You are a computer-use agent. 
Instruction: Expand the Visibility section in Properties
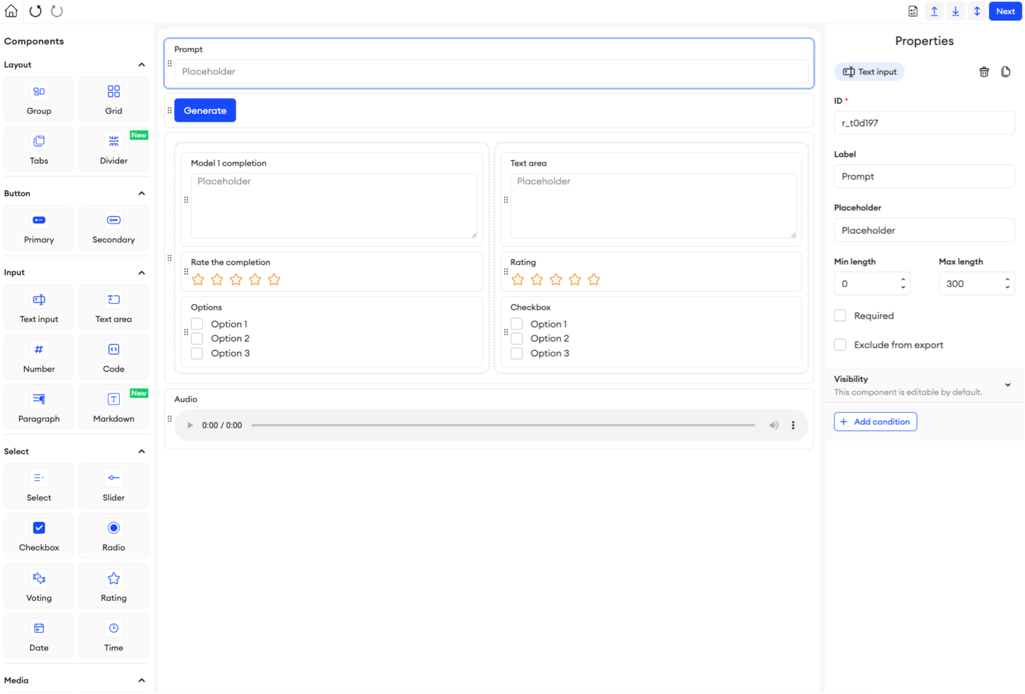[1008, 384]
